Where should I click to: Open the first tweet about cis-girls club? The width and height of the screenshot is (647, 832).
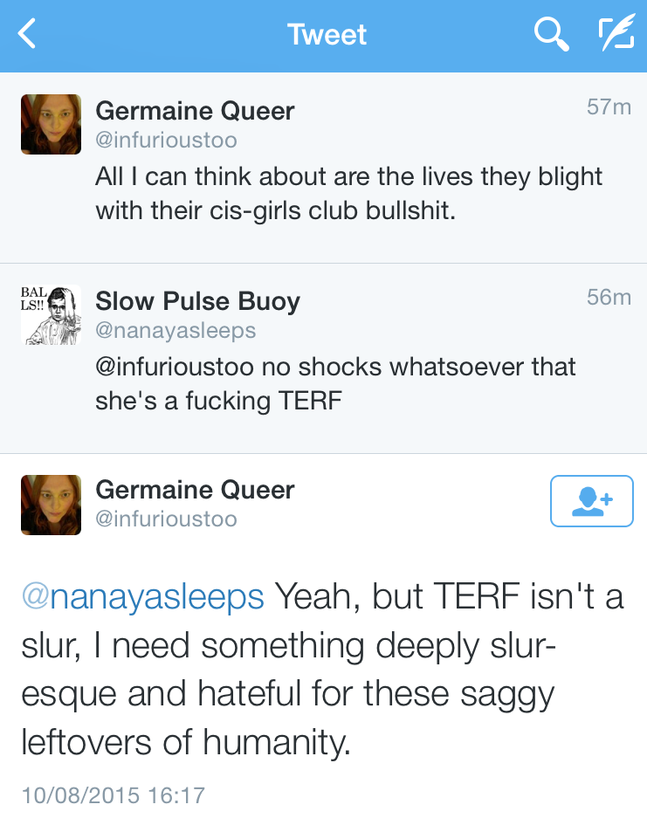[x=348, y=193]
